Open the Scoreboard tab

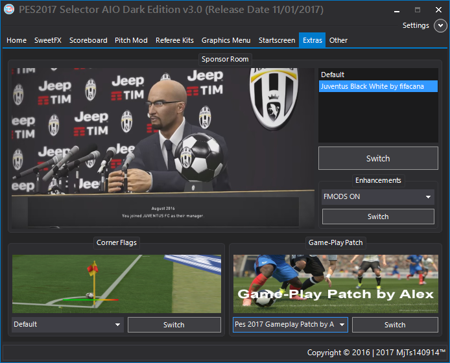coord(88,40)
